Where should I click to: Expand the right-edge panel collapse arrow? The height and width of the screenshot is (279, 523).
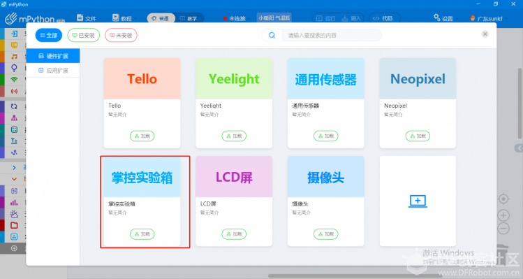point(518,148)
